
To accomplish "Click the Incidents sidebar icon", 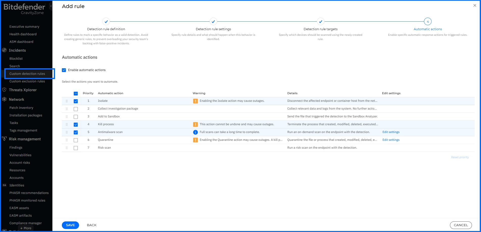I will (x=4, y=50).
